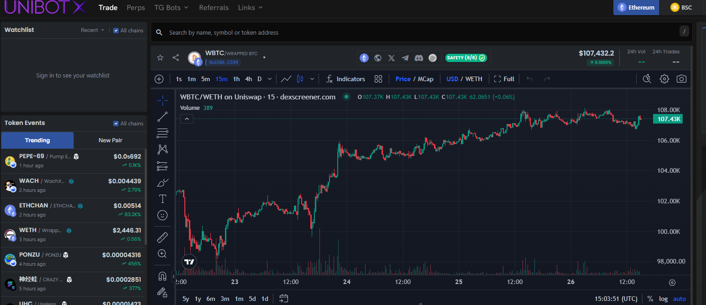The width and height of the screenshot is (706, 305).
Task: Redo the last chart action
Action: (547, 79)
